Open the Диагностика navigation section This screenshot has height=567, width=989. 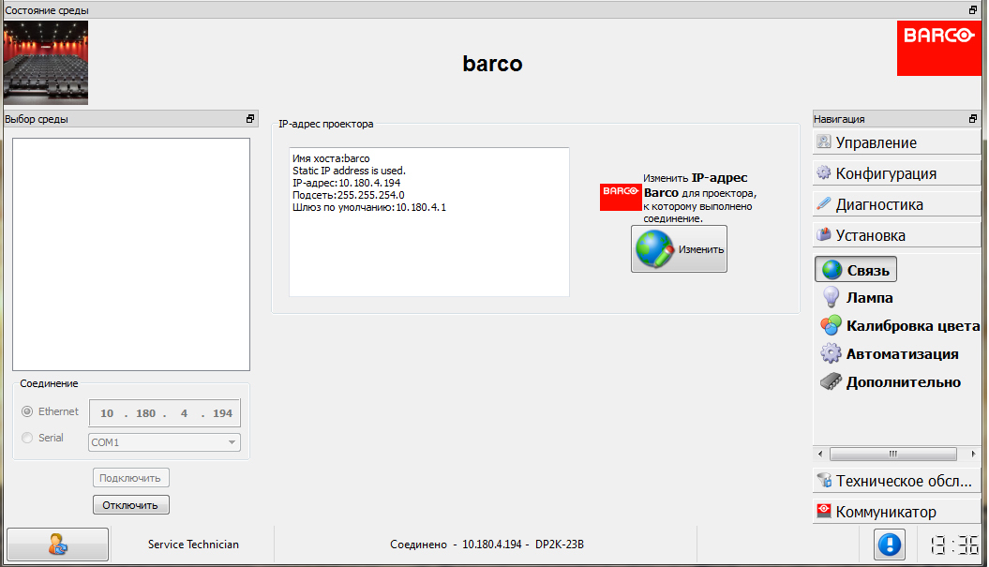896,204
